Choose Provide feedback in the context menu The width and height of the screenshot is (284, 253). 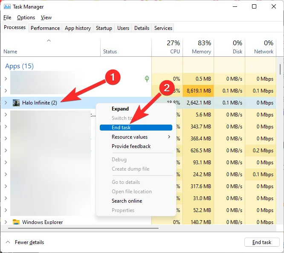pyautogui.click(x=136, y=146)
